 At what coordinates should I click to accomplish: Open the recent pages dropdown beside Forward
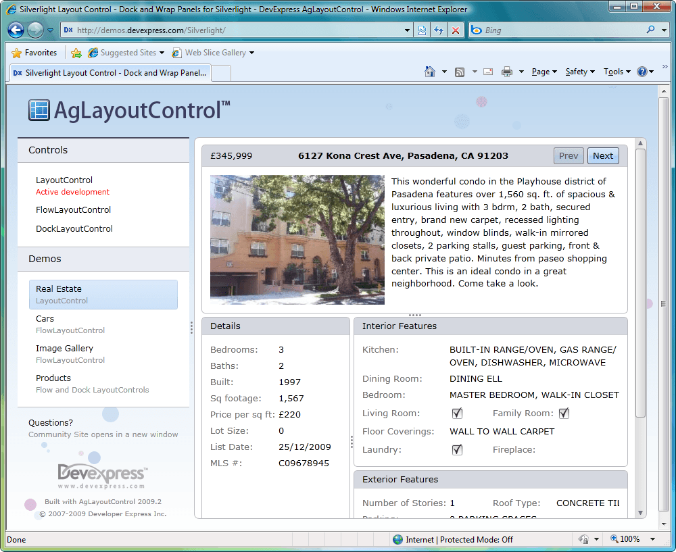(x=51, y=30)
